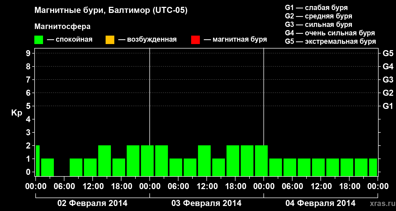
Task: Click the right-axis label 'G2'
Action: pyautogui.click(x=388, y=93)
